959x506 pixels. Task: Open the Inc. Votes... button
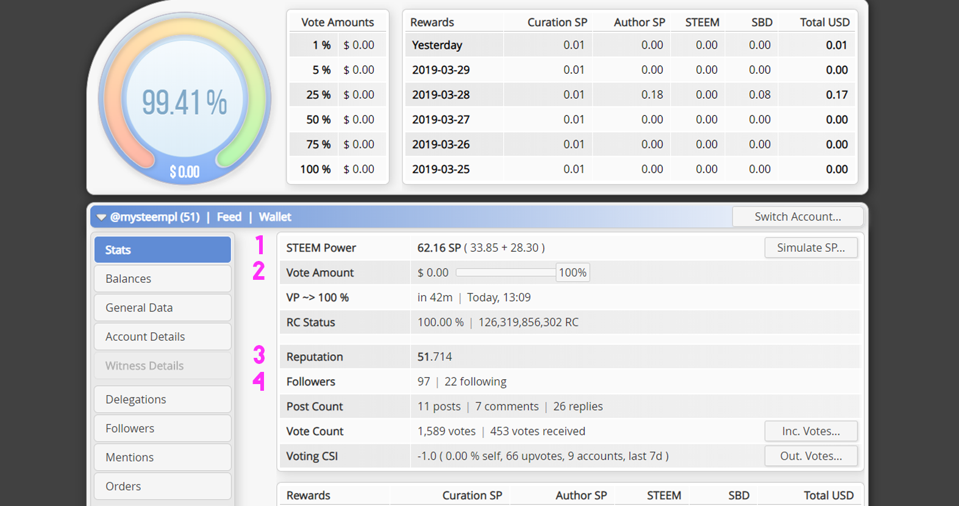pyautogui.click(x=811, y=431)
